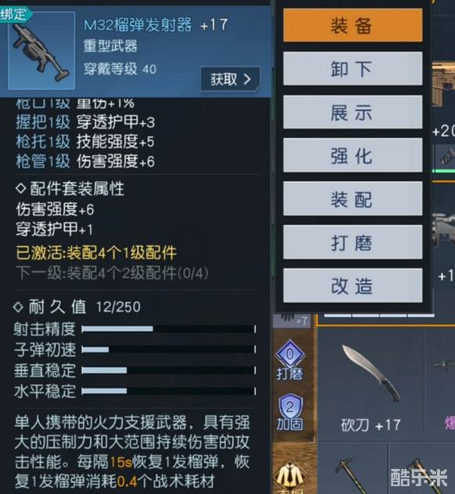The image size is (455, 494).
Task: Select the tan rifle item on the right edge
Action: click(x=444, y=82)
